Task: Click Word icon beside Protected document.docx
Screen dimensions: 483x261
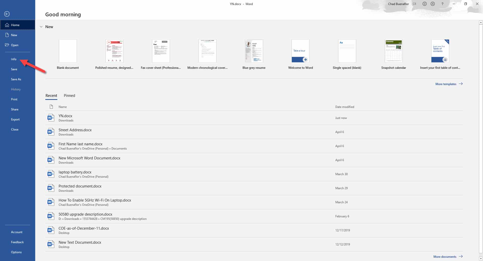Action: (51, 188)
